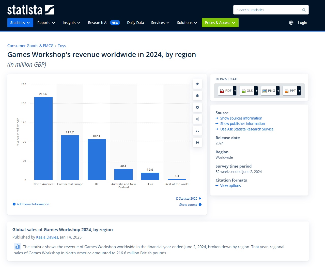Click the NEW badge next to Research AI
Image resolution: width=325 pixels, height=267 pixels.
(x=115, y=23)
